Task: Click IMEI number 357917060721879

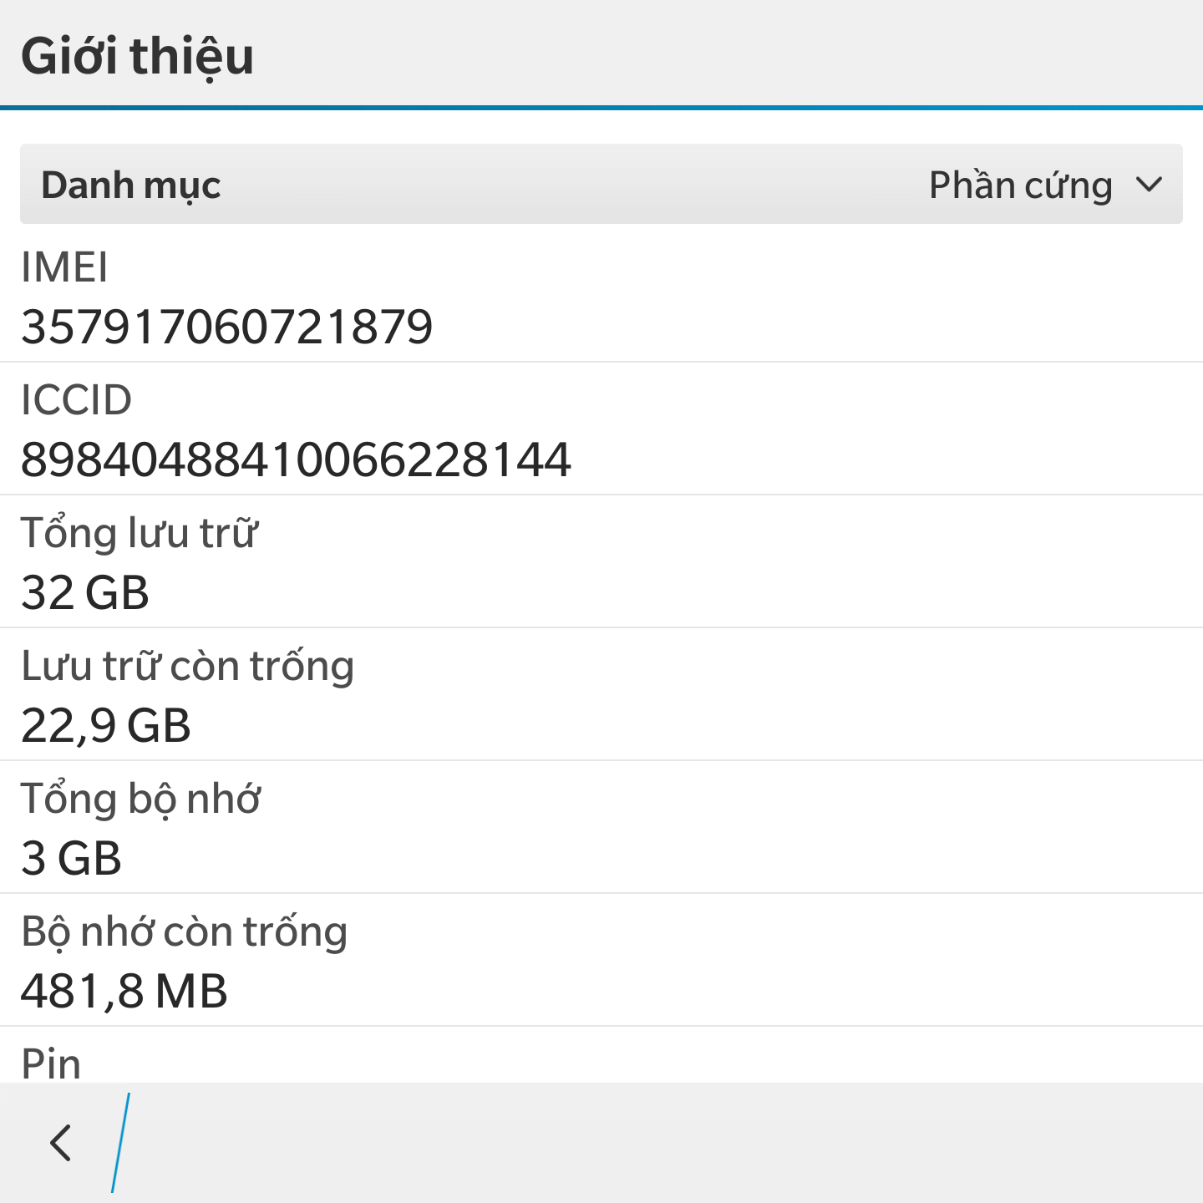Action: (226, 327)
